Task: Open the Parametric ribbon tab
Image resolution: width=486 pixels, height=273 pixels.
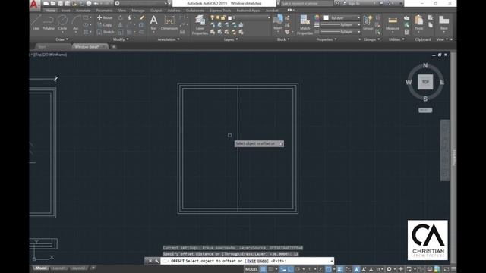Action: [104, 11]
